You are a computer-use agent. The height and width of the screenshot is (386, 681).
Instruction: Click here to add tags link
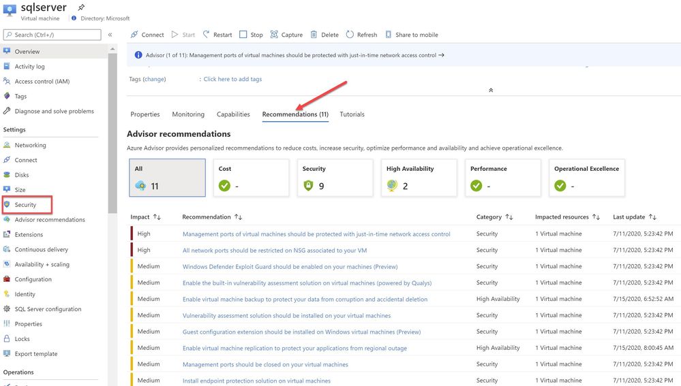click(x=232, y=79)
